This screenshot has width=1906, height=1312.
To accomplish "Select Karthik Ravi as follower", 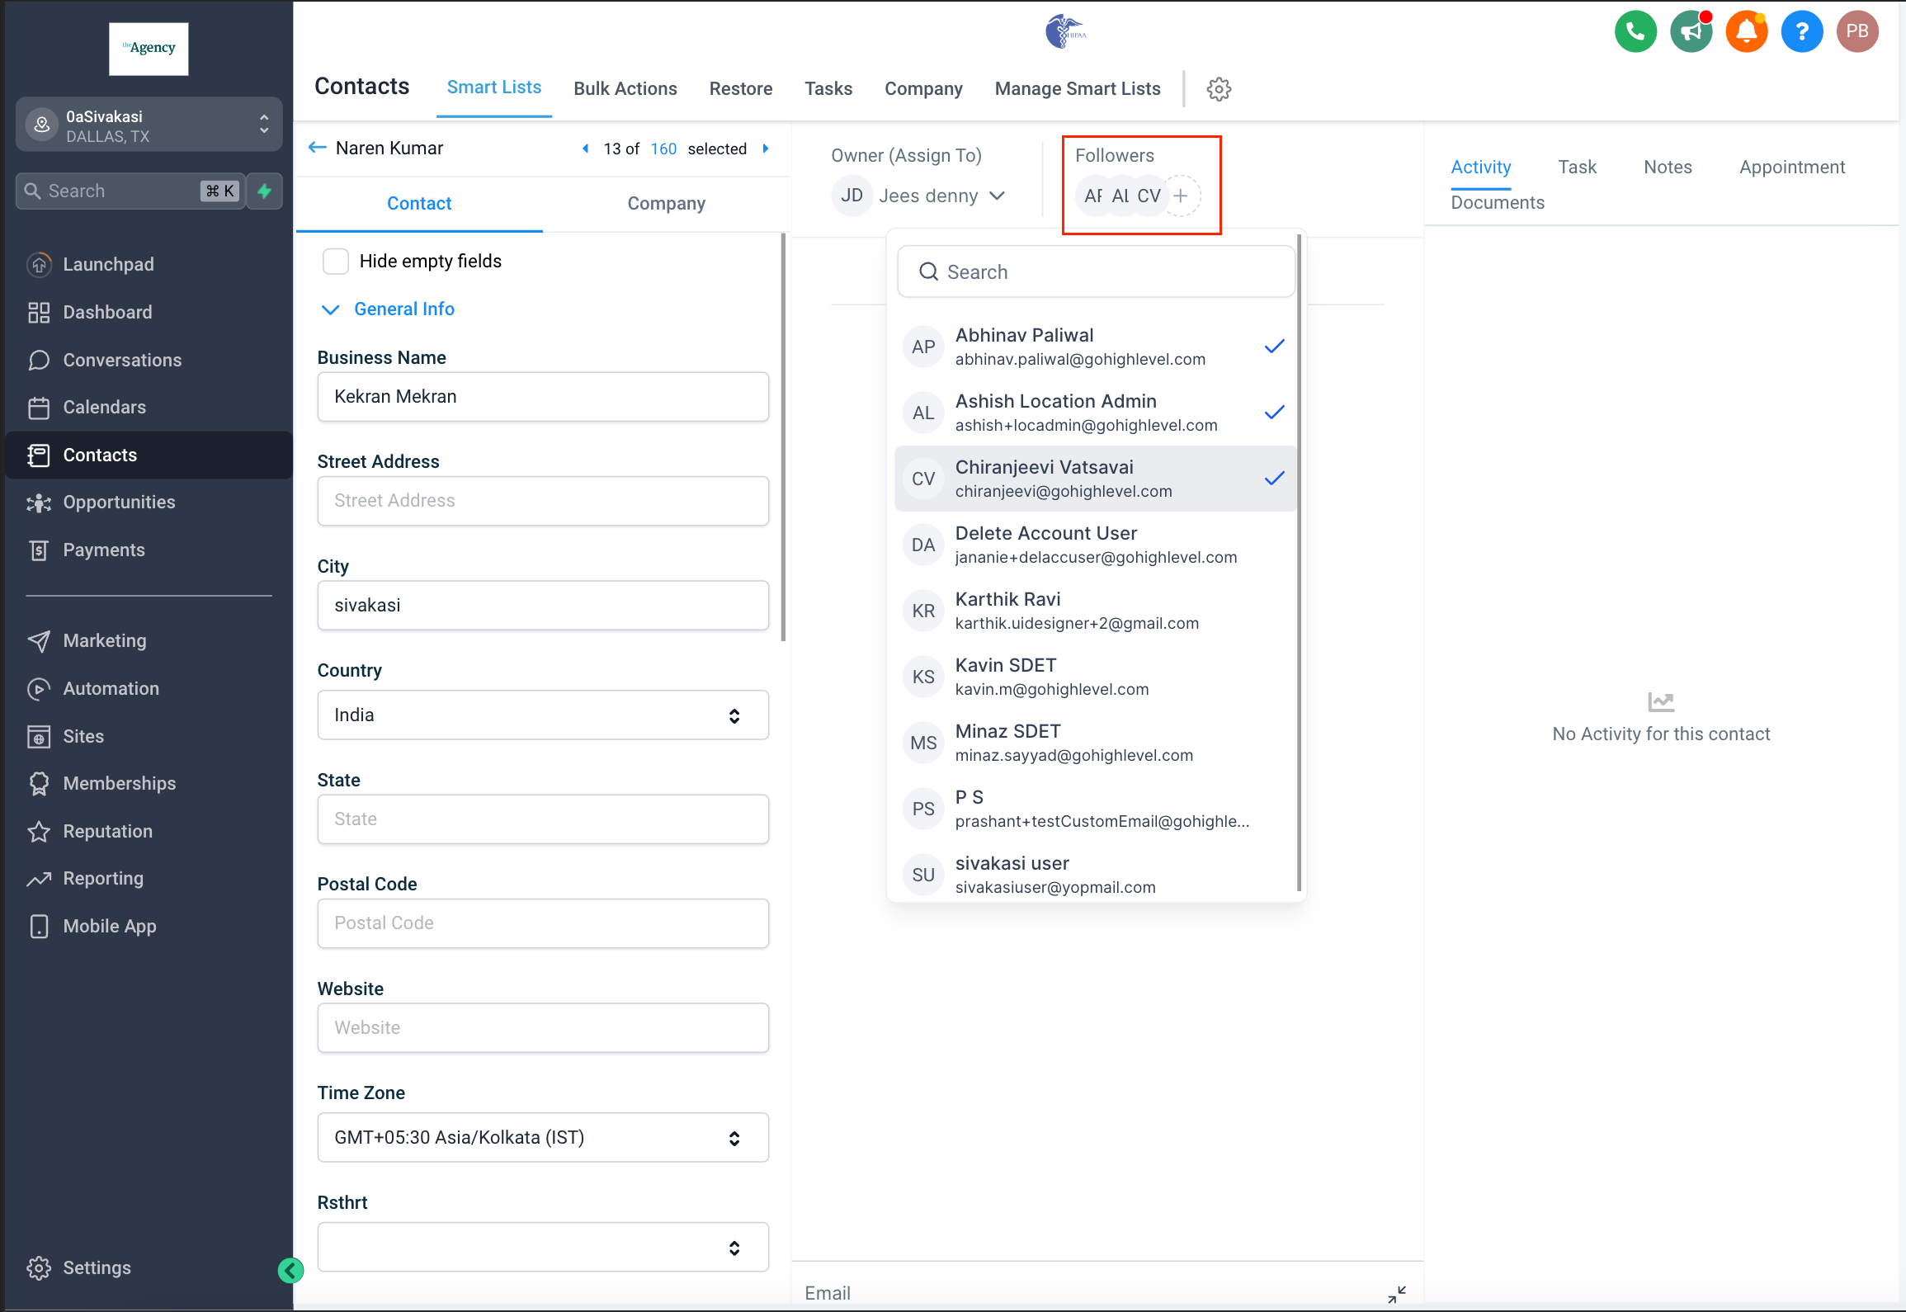I will click(1094, 611).
